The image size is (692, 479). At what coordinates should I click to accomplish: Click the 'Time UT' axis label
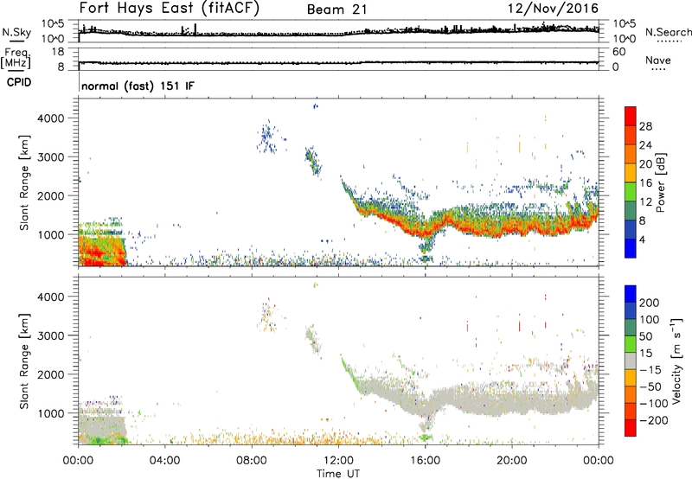(x=338, y=474)
